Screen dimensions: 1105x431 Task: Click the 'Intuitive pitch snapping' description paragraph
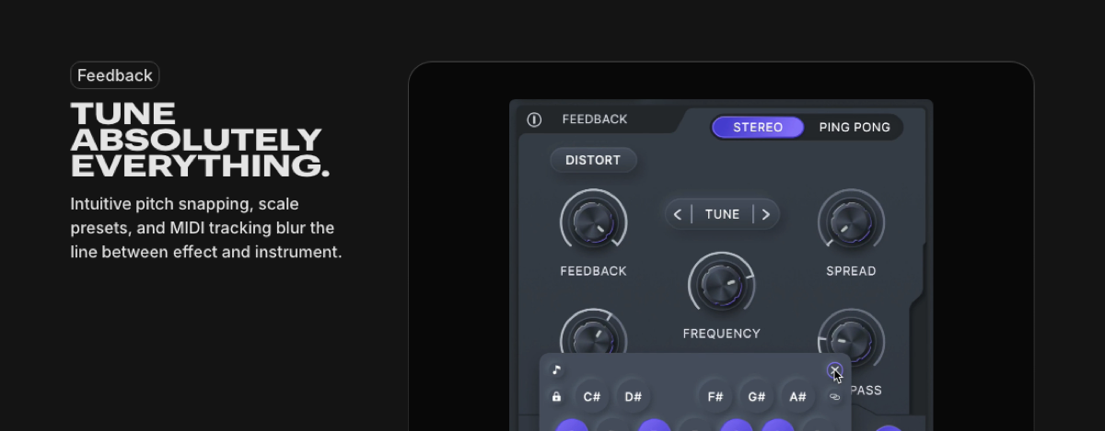pyautogui.click(x=206, y=227)
